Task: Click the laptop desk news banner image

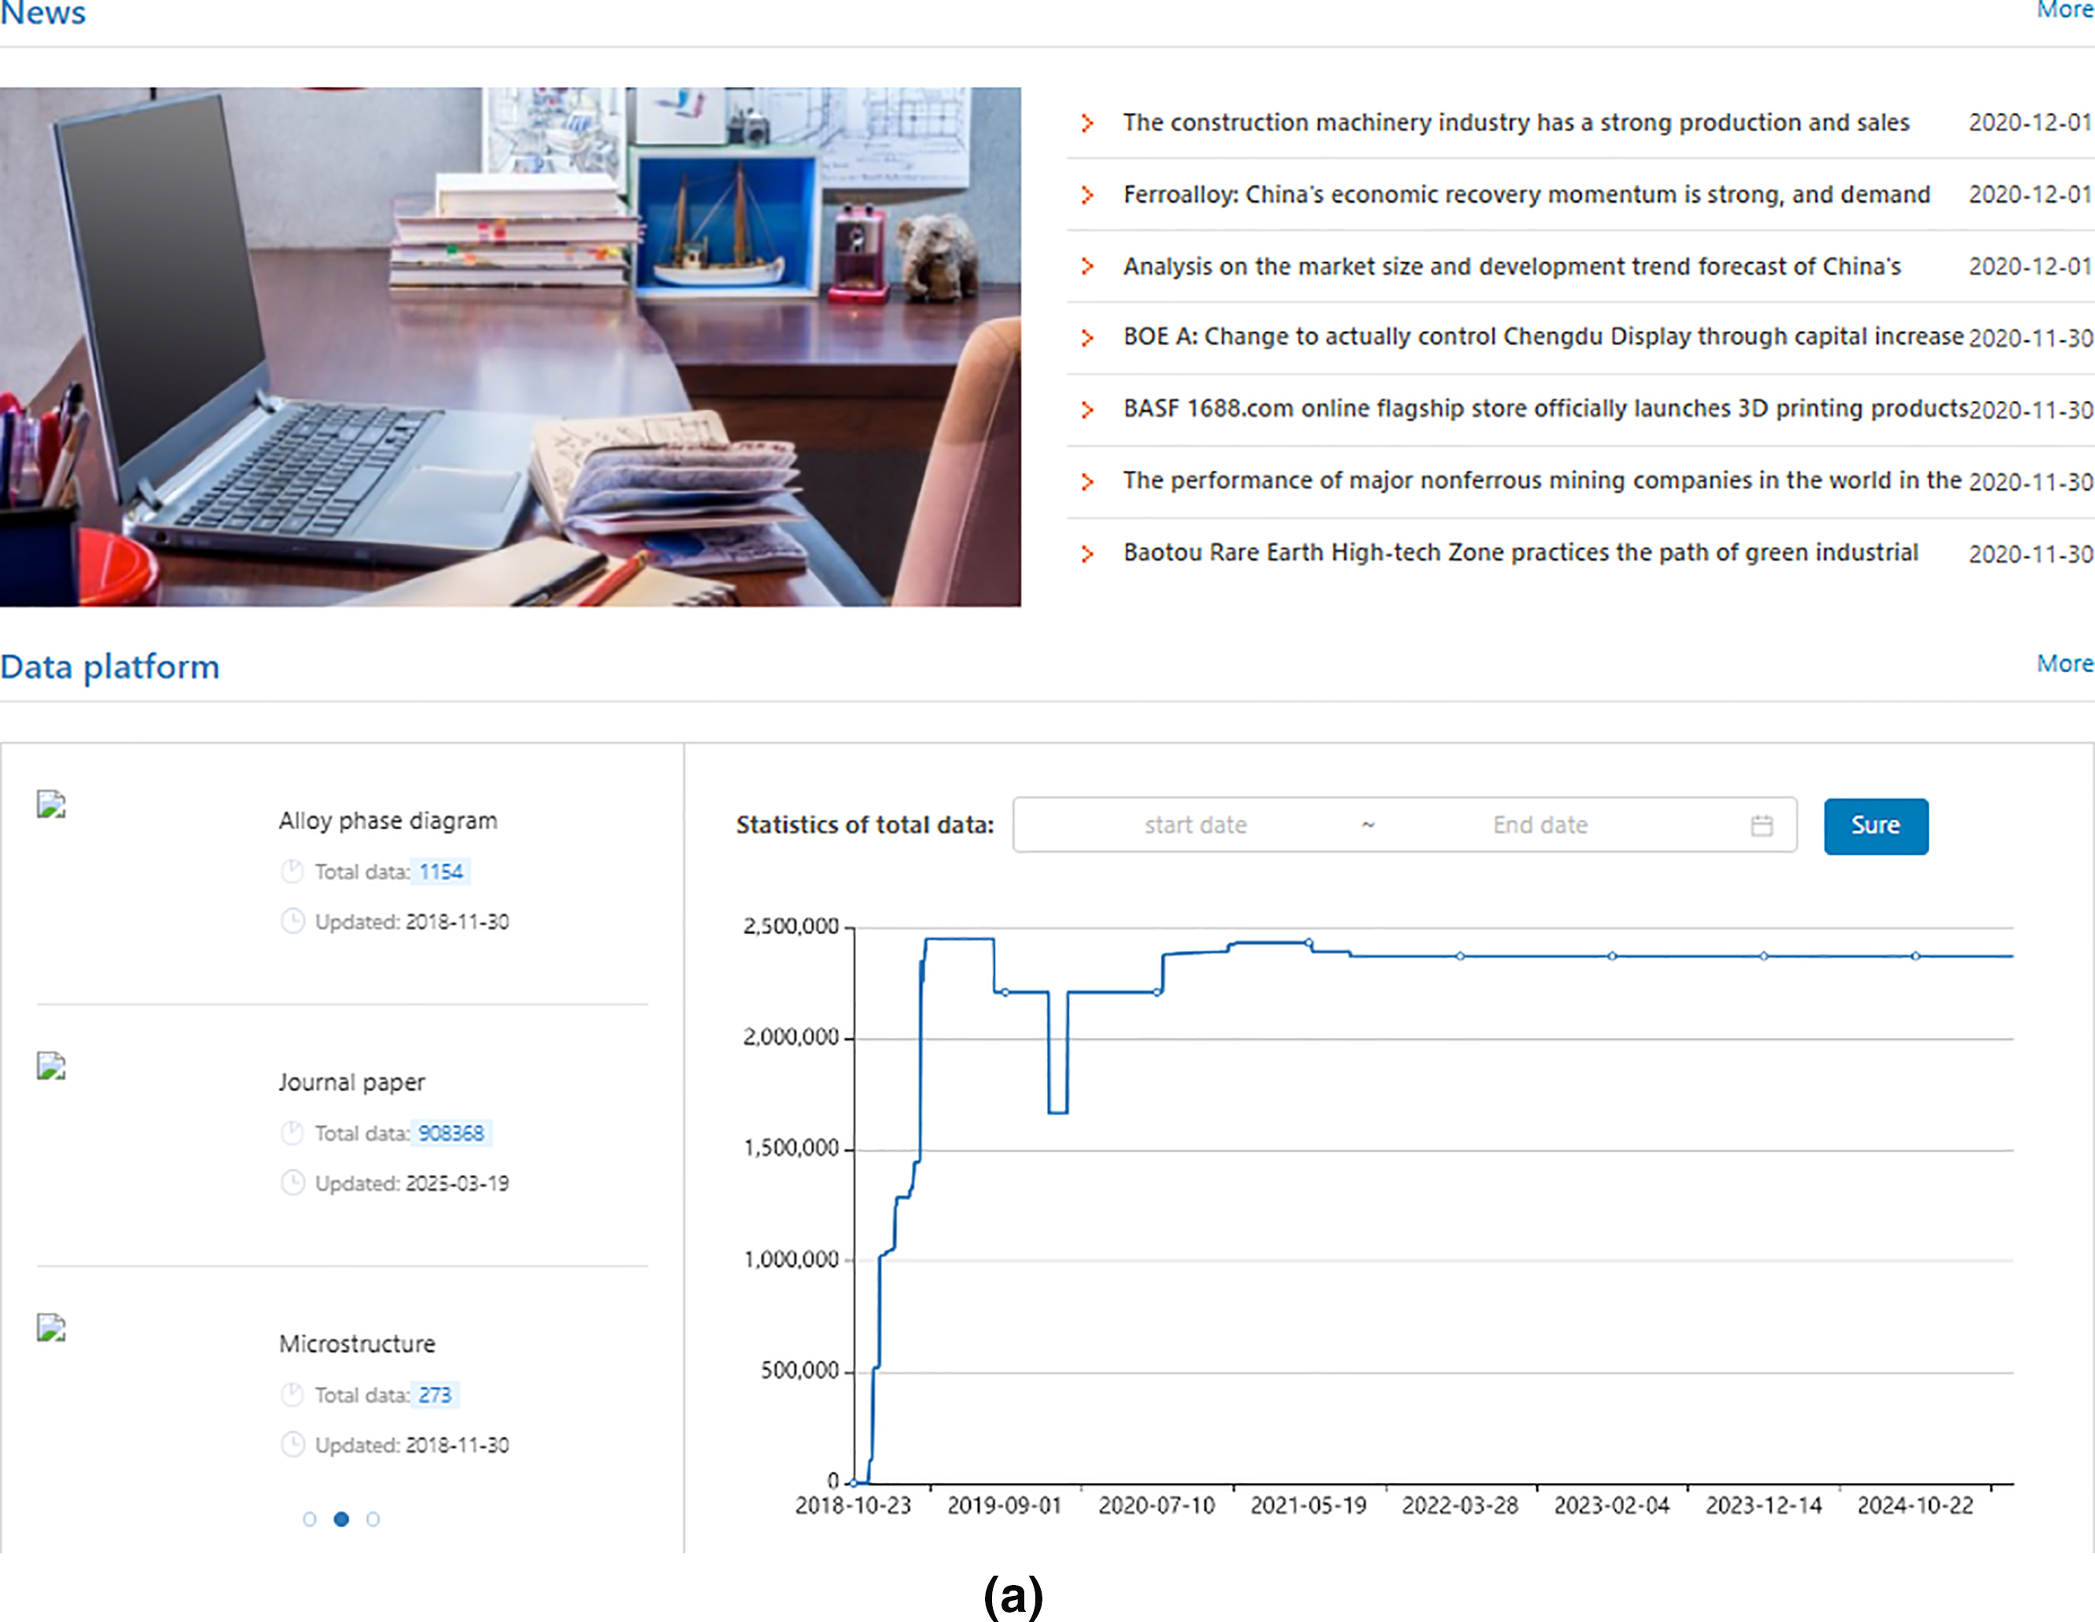Action: (x=510, y=347)
